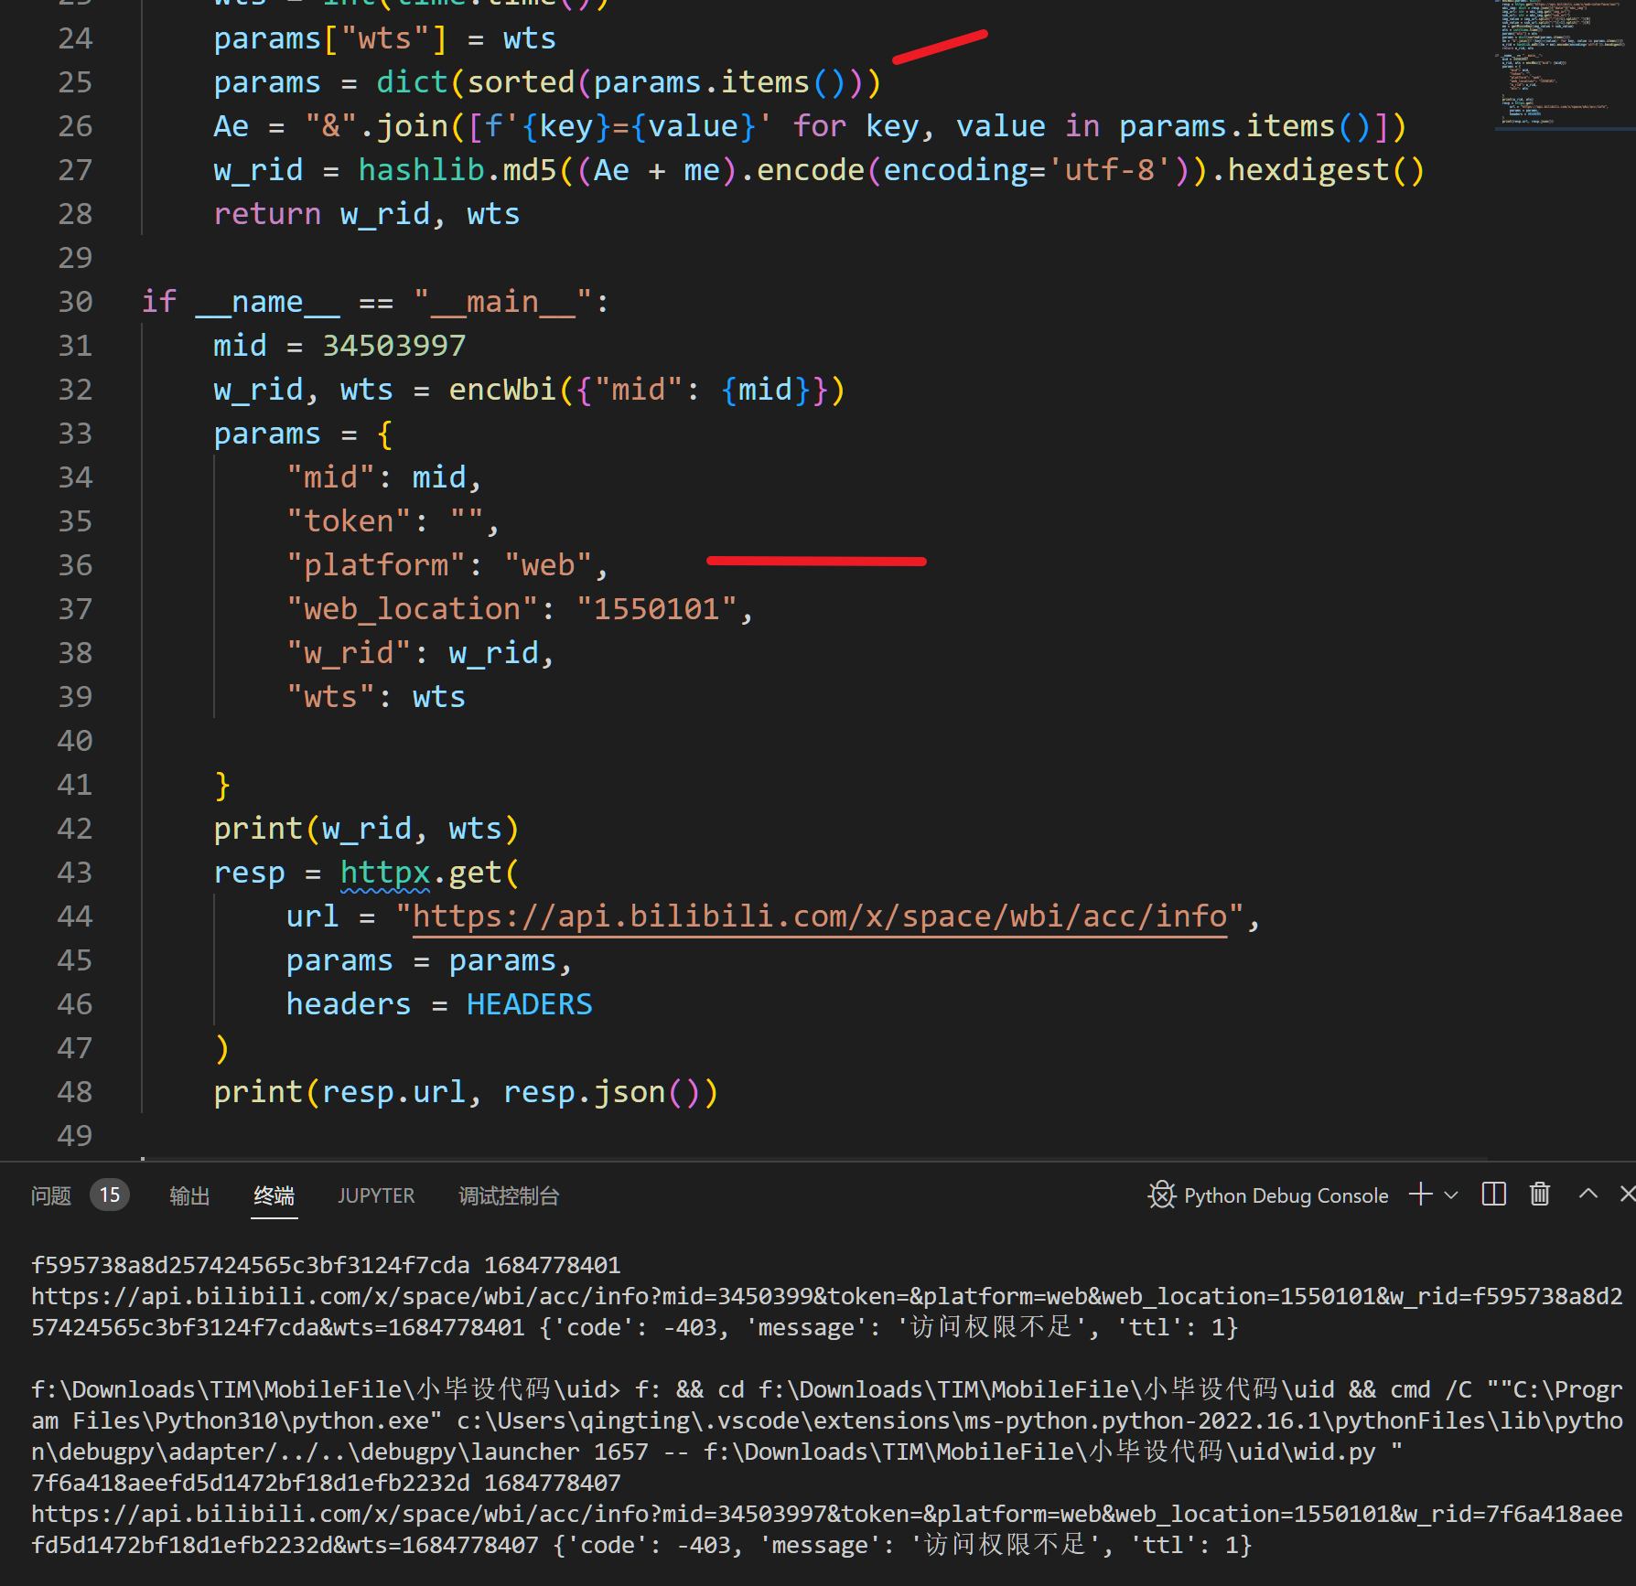Open the terminal launch profile dropdown arrow
Image resolution: width=1636 pixels, height=1586 pixels.
point(1450,1195)
